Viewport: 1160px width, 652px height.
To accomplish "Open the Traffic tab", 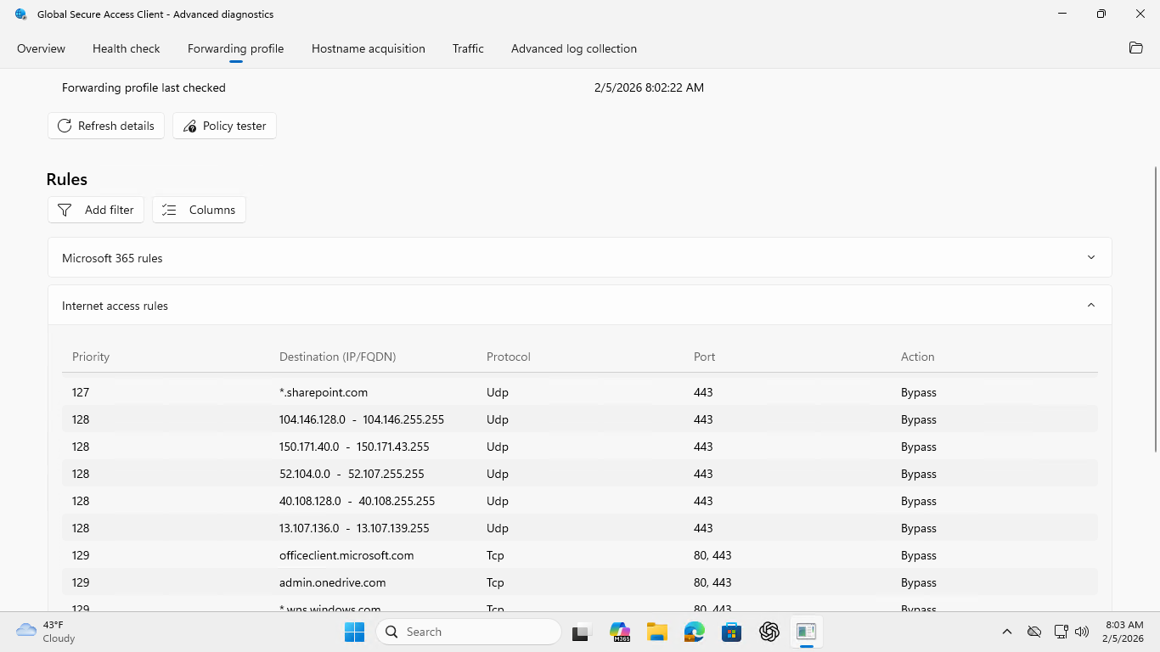I will (468, 48).
